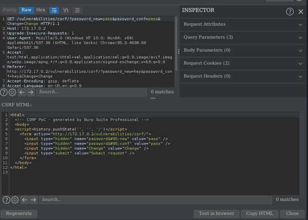Click the hidden input password_new line
Image resolution: width=308 pixels, height=220 pixels.
pyautogui.click(x=96, y=139)
